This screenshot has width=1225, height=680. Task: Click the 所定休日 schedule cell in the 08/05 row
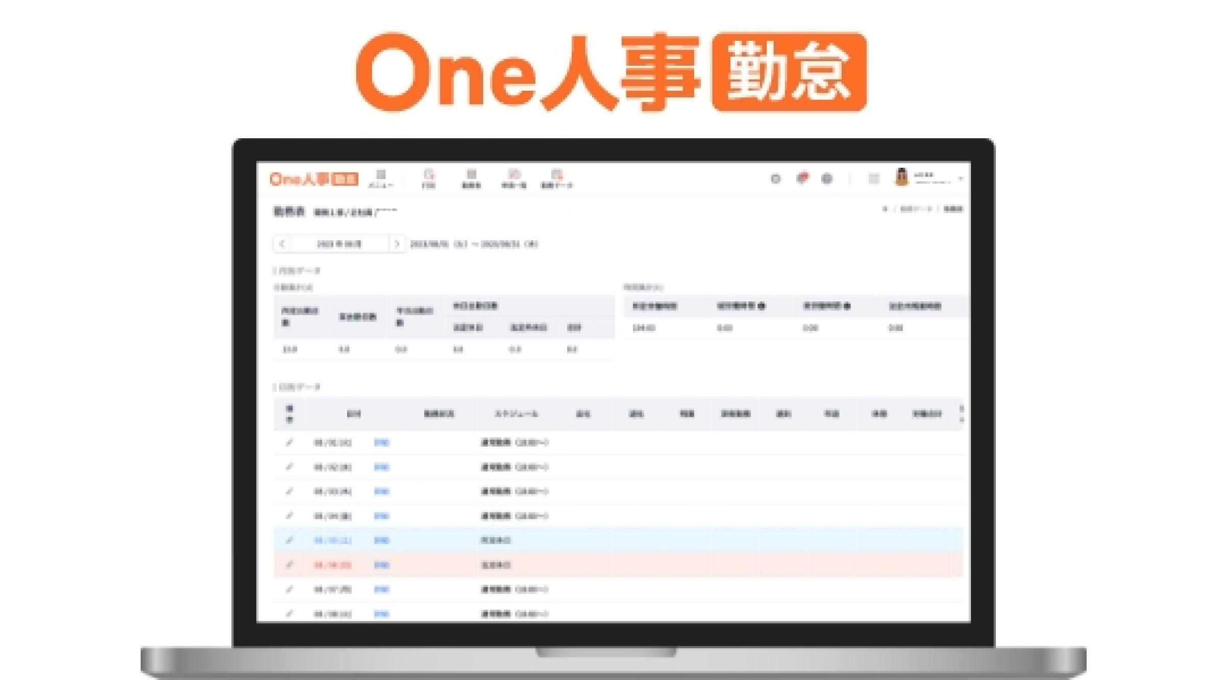[496, 541]
